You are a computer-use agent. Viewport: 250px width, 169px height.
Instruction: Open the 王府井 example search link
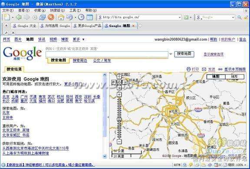[8, 117]
